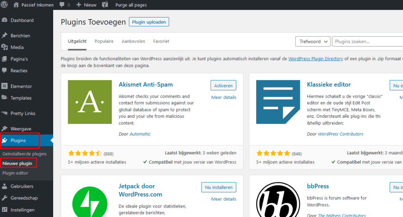Screen dimensions: 403x217
Task: Click the Weergave paintbrush icon
Action: tap(4, 128)
